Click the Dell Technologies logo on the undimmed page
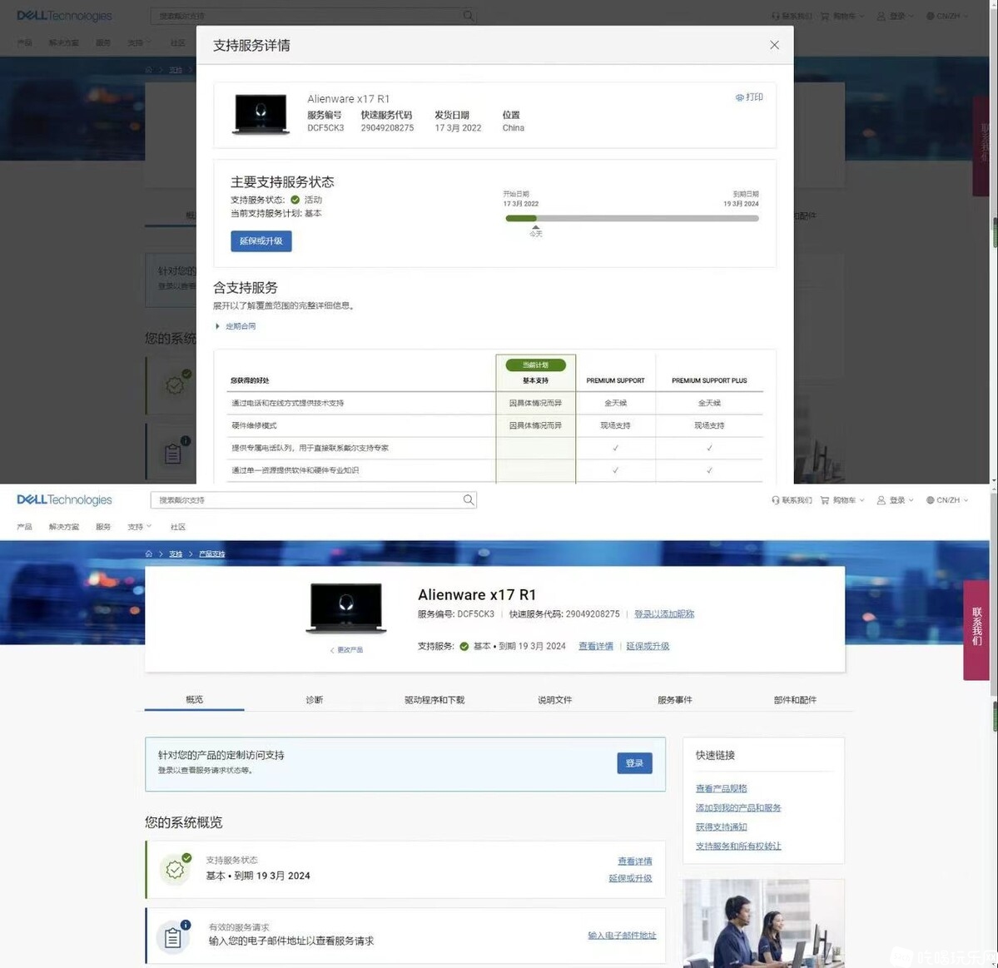The width and height of the screenshot is (998, 968). coord(64,499)
